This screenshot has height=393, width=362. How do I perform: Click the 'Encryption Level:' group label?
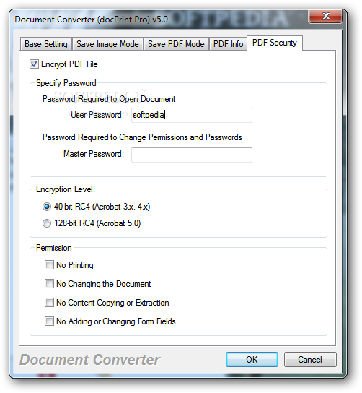[66, 189]
